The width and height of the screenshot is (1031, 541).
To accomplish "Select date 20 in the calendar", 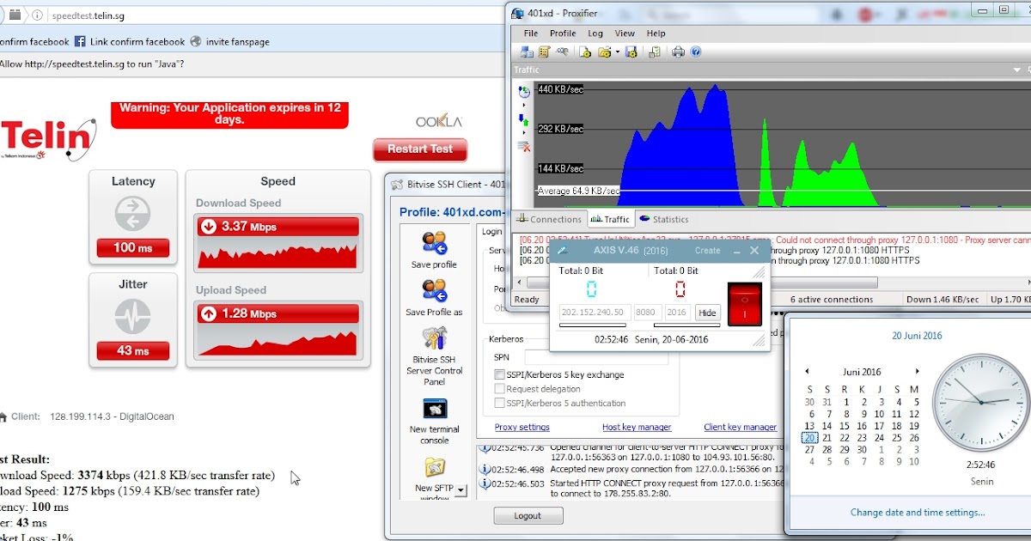I will (x=809, y=438).
